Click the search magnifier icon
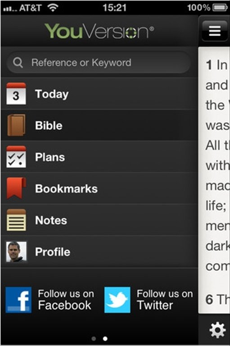 tap(18, 63)
